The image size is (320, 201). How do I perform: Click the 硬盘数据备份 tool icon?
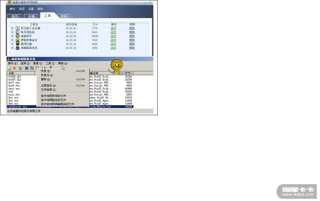(17, 40)
